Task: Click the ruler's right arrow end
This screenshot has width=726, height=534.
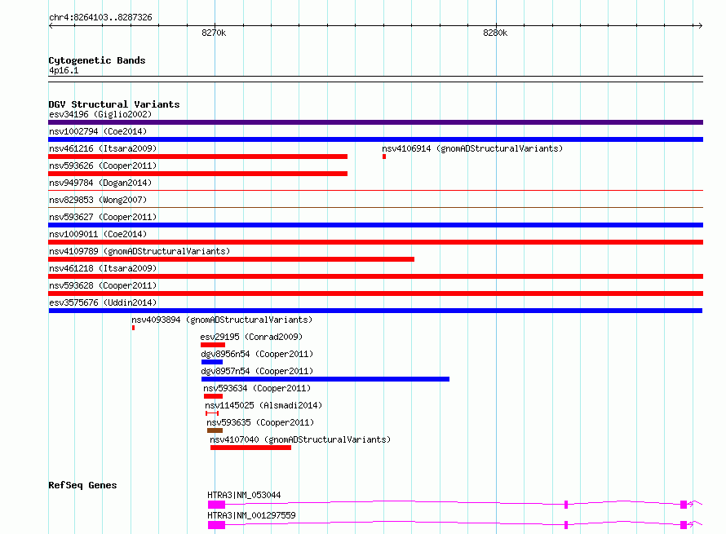Action: 700,25
